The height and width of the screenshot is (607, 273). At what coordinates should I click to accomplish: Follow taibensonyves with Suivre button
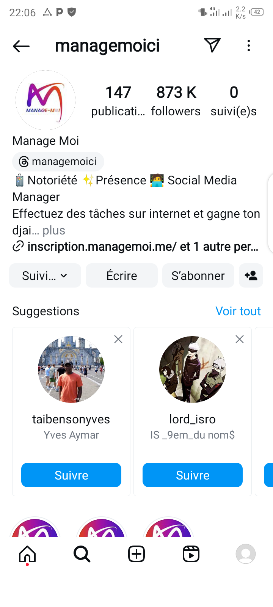(71, 475)
